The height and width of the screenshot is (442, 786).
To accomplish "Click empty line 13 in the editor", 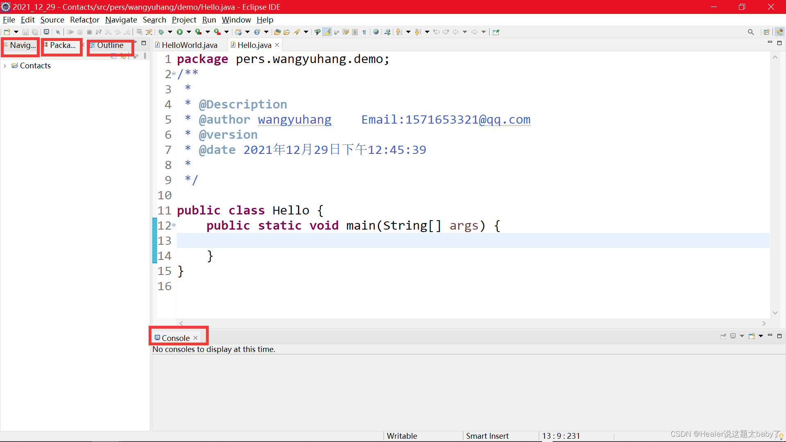I will (409, 241).
